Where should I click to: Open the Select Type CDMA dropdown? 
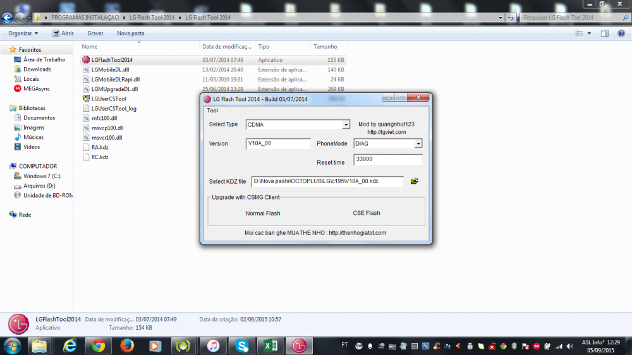tap(346, 124)
